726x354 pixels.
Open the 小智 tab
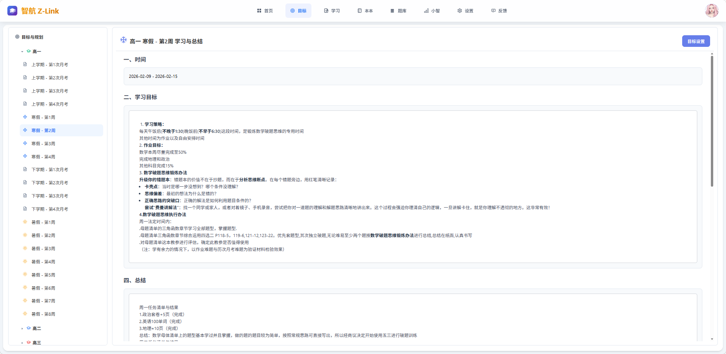(x=432, y=11)
